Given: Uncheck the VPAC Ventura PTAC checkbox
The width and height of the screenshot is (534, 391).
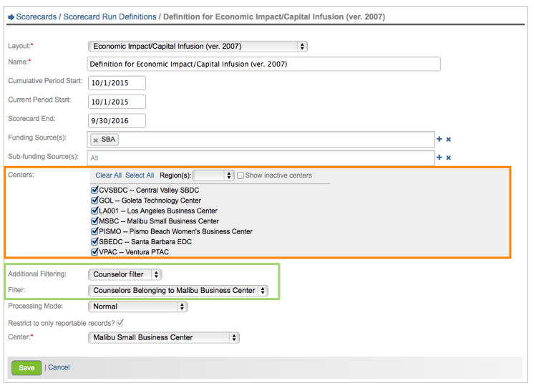Looking at the screenshot, I should click(94, 252).
